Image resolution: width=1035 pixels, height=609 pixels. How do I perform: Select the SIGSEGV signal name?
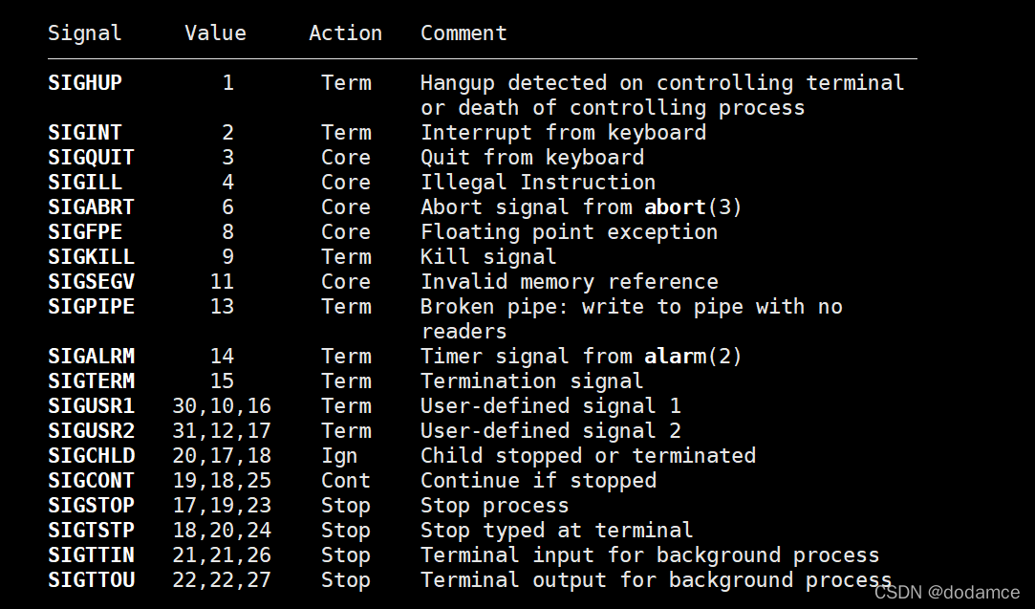(91, 281)
